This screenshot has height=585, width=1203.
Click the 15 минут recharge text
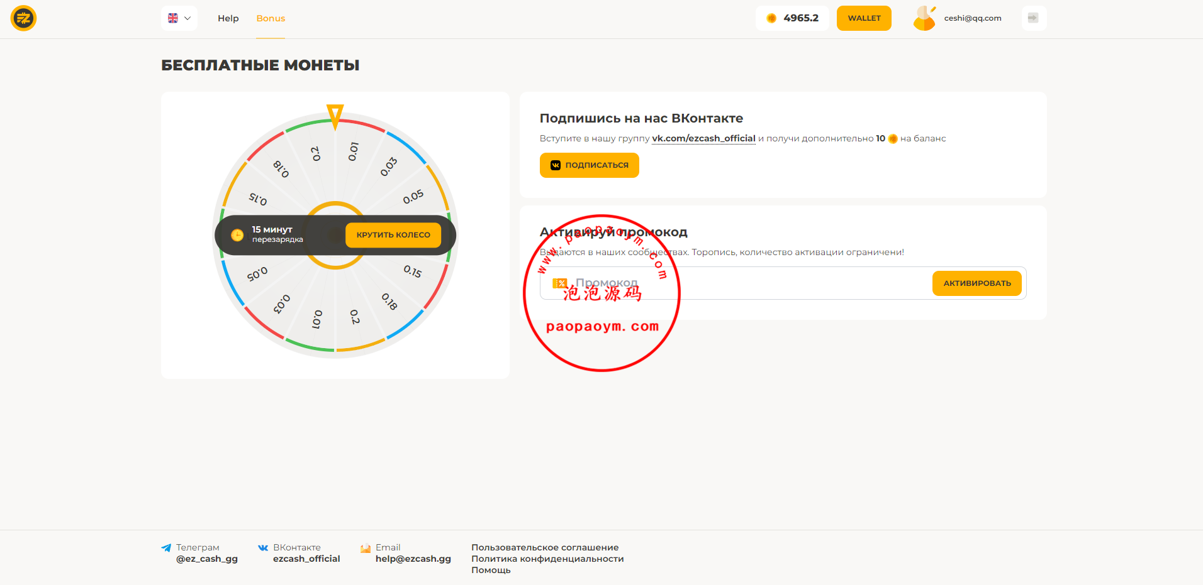(x=272, y=229)
